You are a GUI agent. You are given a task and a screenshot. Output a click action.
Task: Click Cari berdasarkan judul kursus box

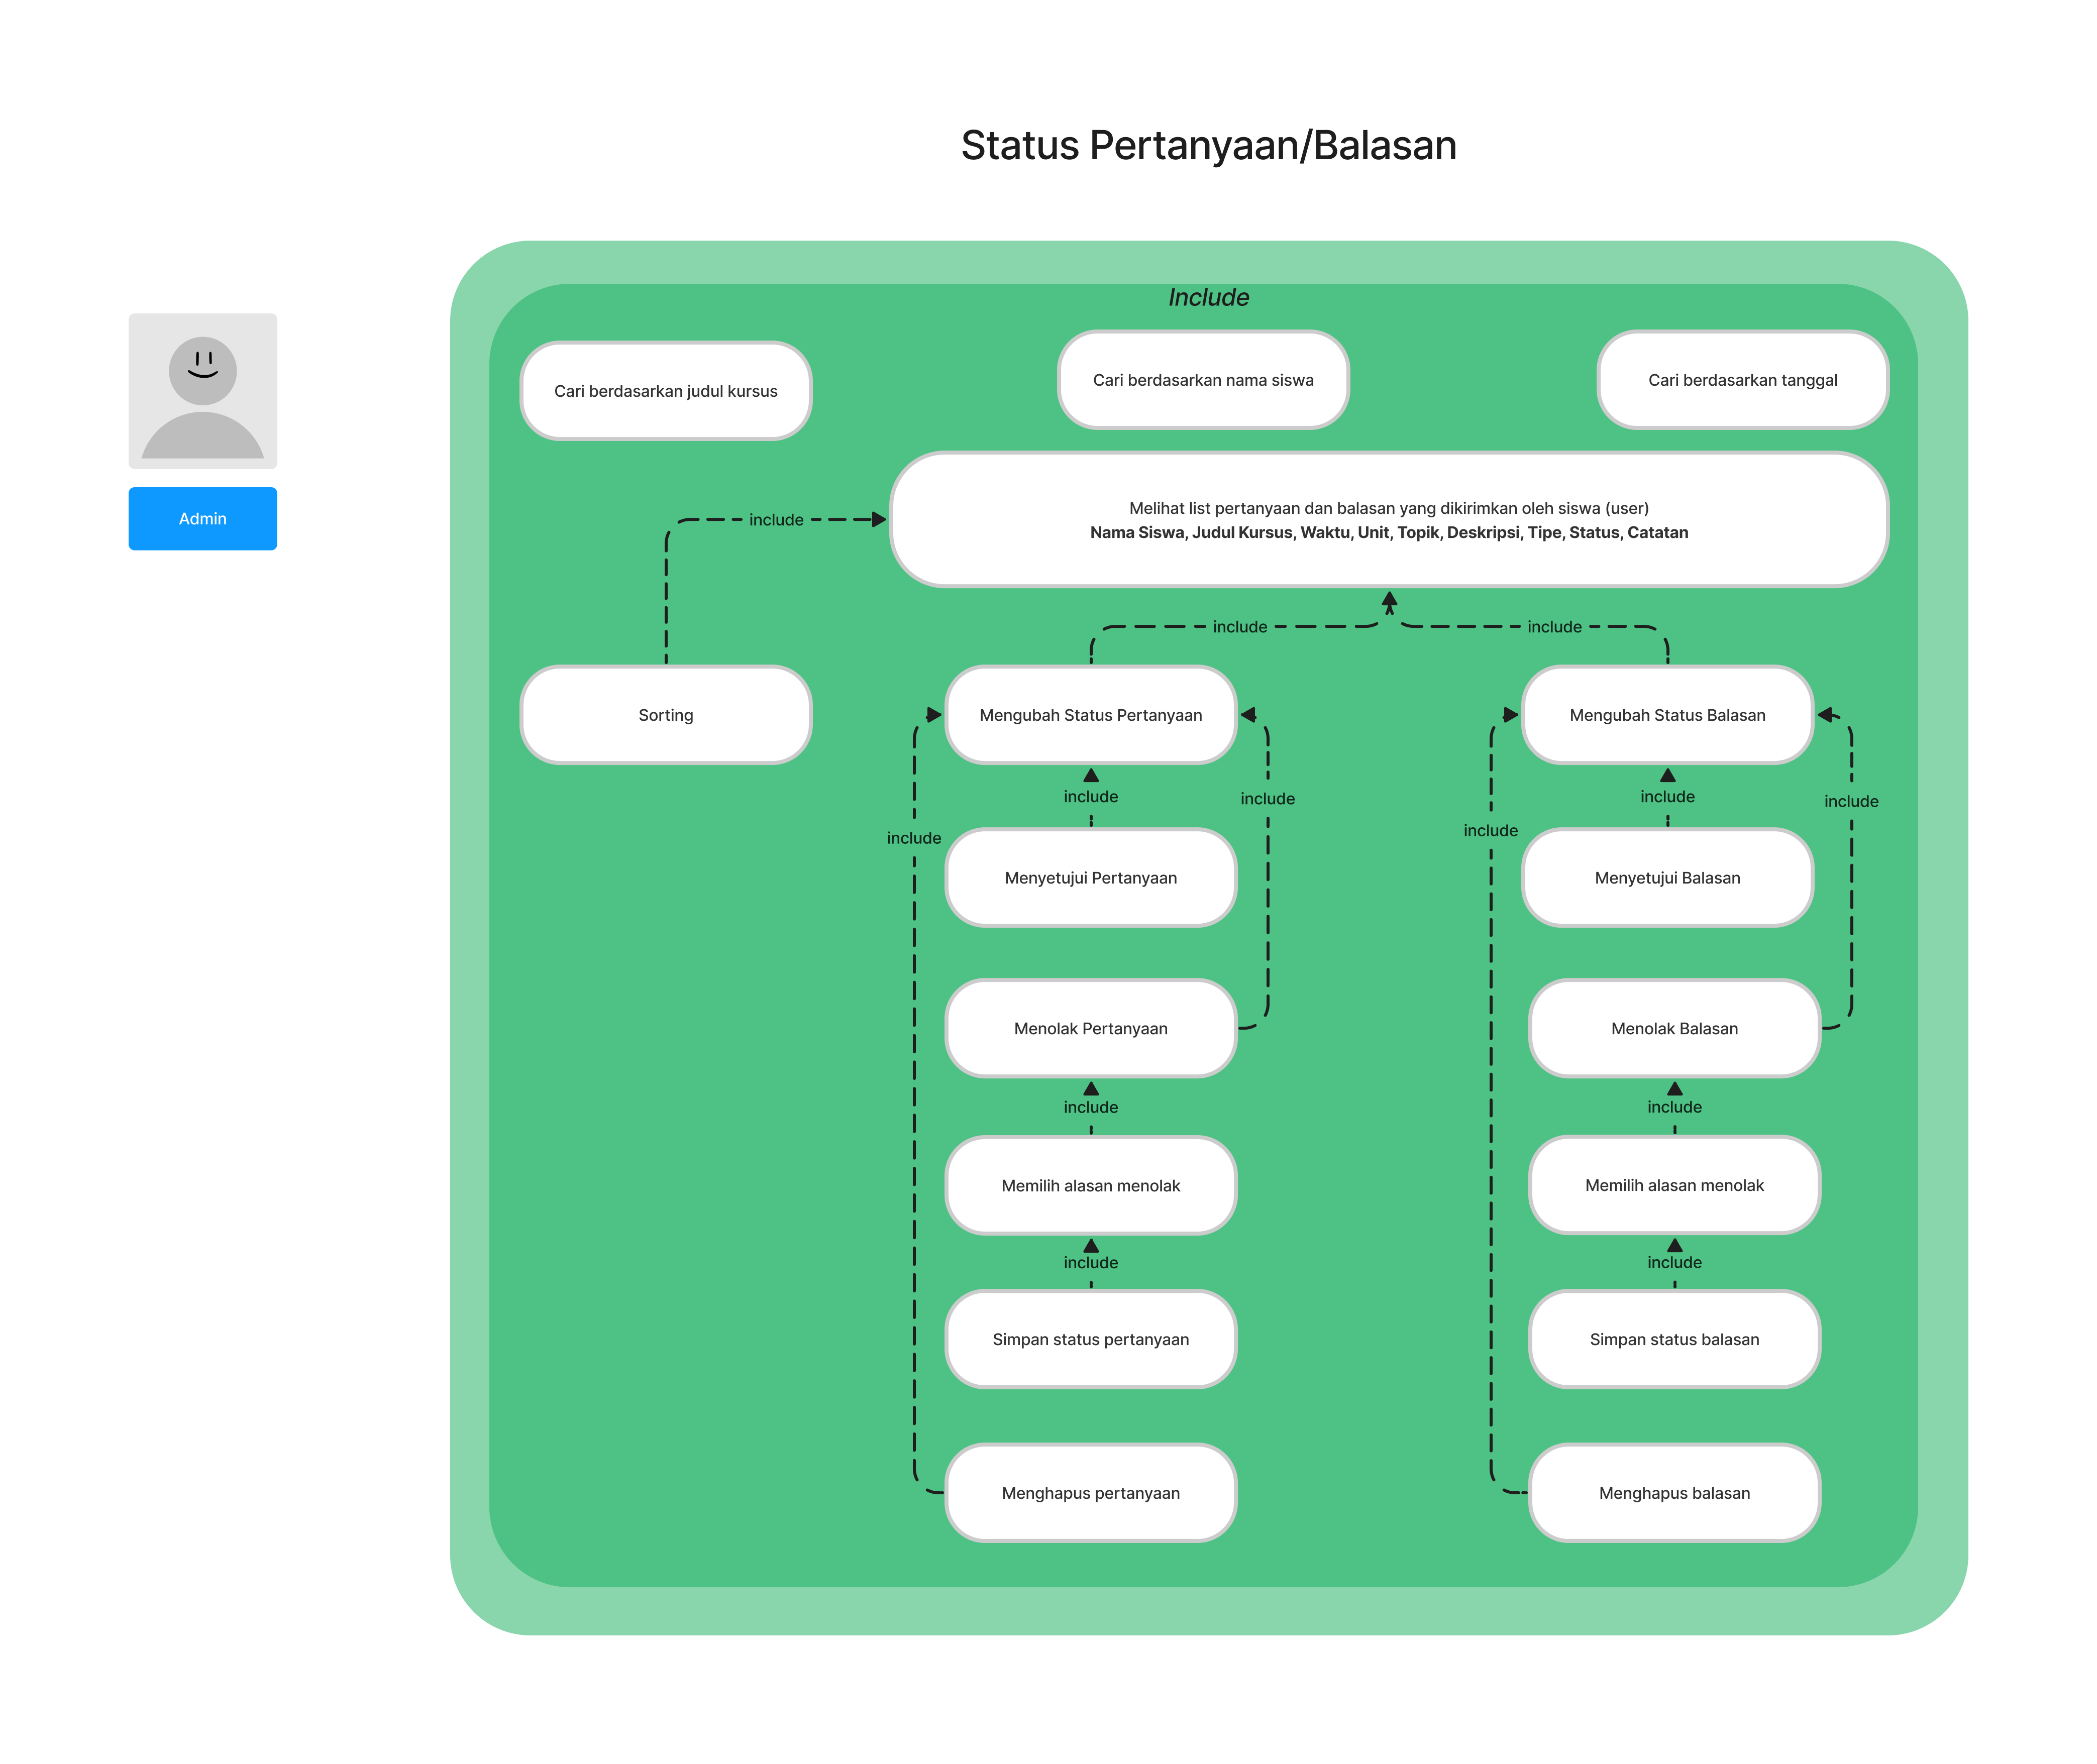tap(665, 391)
